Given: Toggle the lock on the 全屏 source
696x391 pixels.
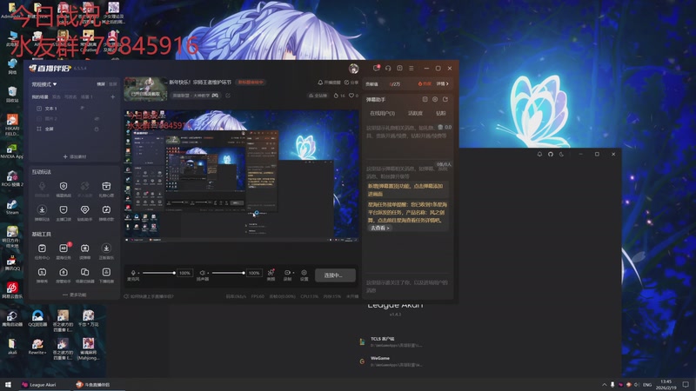Looking at the screenshot, I should 97,129.
